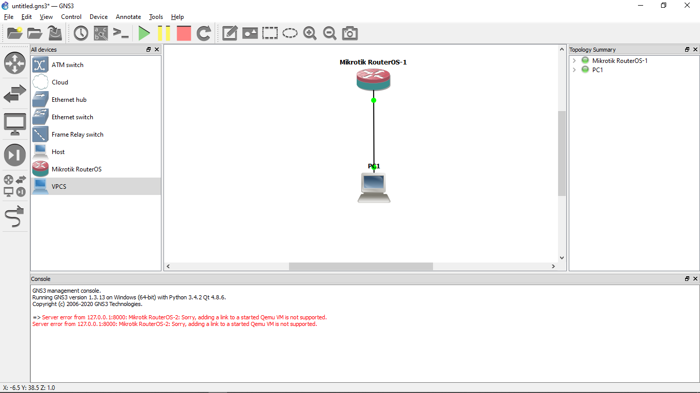Viewport: 700px width, 393px height.
Task: Stop all devices with red square
Action: click(x=183, y=33)
